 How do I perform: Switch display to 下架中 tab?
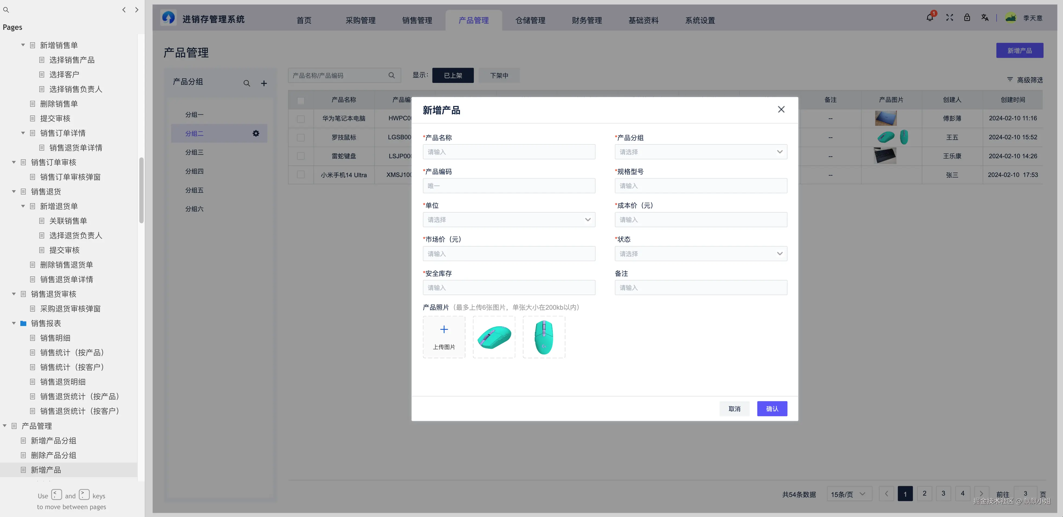click(x=498, y=75)
